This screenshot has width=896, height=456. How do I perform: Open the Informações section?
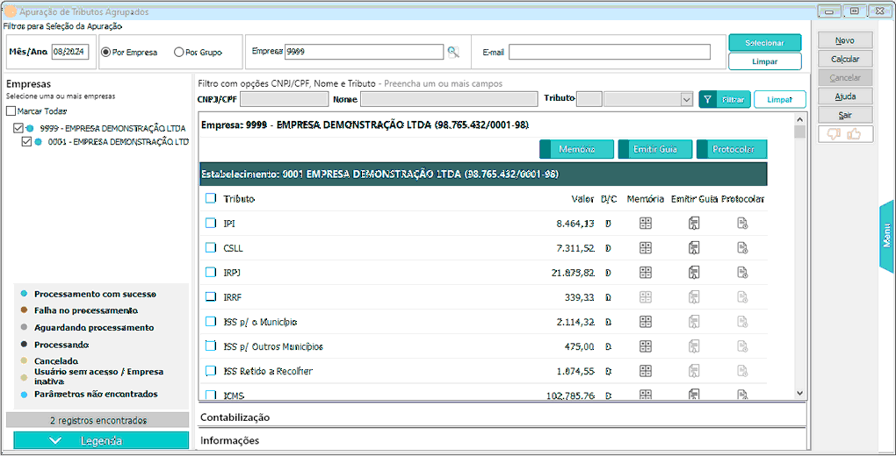pos(229,440)
